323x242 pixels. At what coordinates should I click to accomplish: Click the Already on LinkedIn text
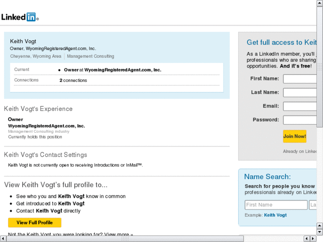tap(300, 151)
